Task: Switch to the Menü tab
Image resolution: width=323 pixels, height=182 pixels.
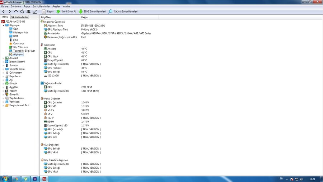Action: pos(5,17)
